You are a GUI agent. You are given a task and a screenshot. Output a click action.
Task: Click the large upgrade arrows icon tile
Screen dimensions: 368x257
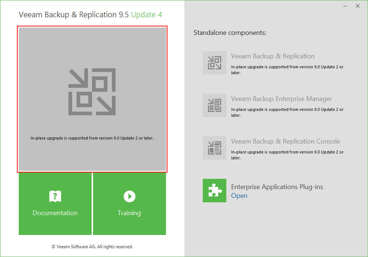pyautogui.click(x=92, y=92)
